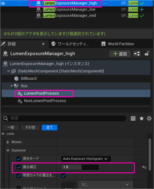The image size is (154, 189).
Task: Select LumenExposureManager_high (インスタンス) root row
Action: 76,64
